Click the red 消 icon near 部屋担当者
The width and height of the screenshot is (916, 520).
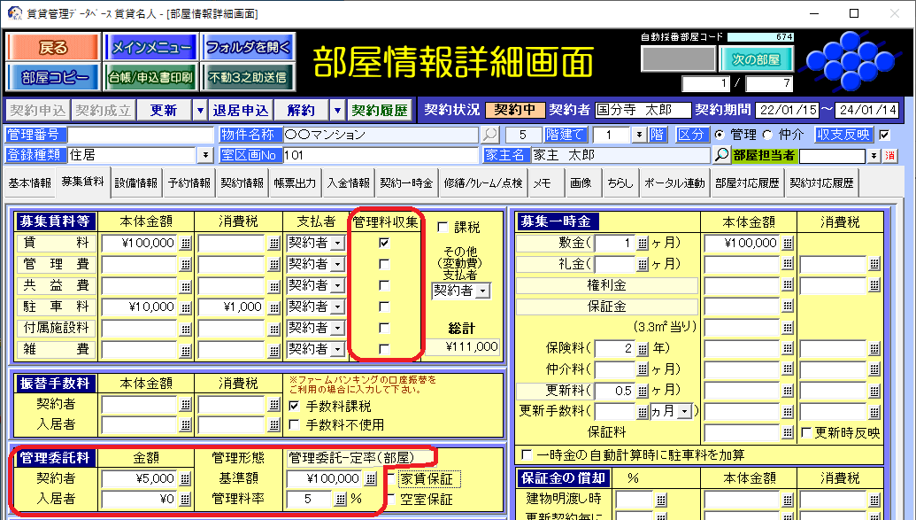pos(890,156)
